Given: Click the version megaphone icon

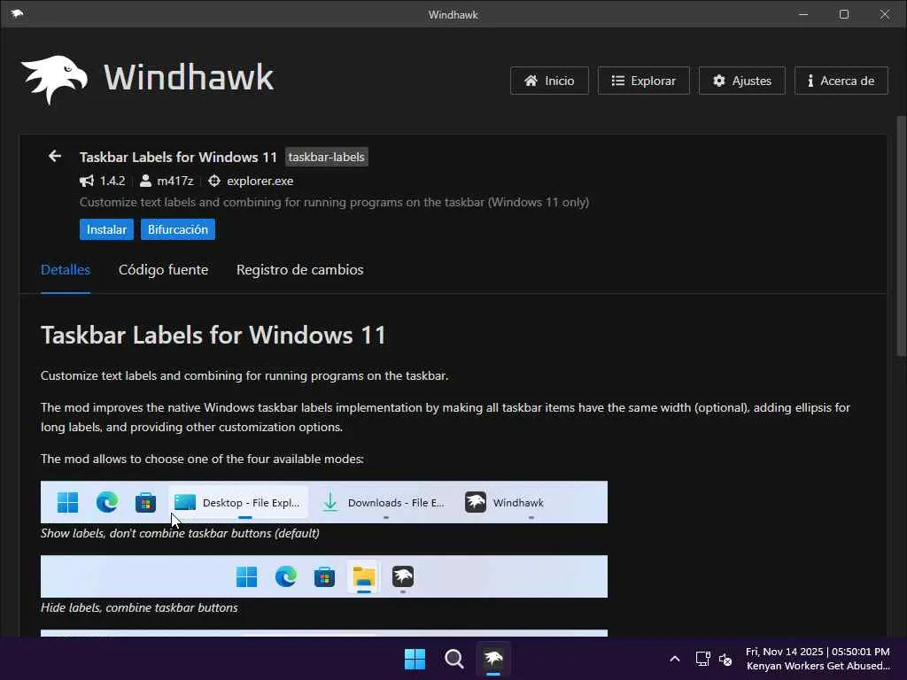Looking at the screenshot, I should pos(87,181).
